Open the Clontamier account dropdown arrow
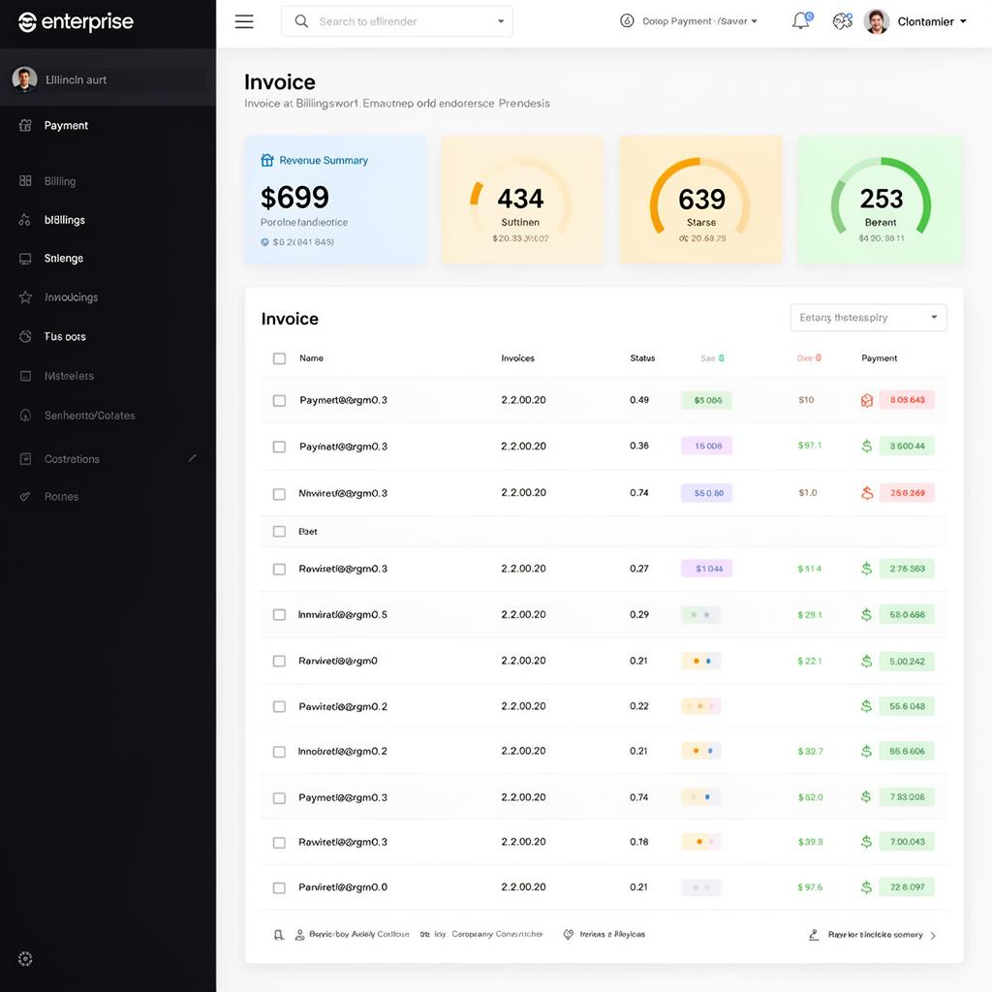The width and height of the screenshot is (992, 992). [963, 21]
